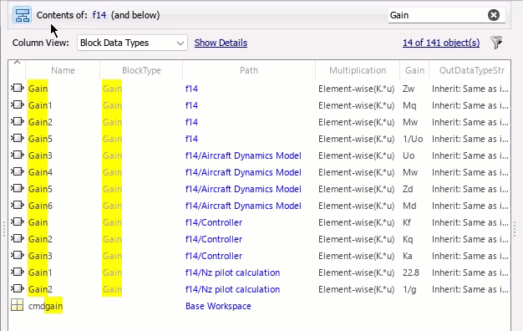The width and height of the screenshot is (523, 331).
Task: Clear the Gain search text
Action: click(493, 15)
